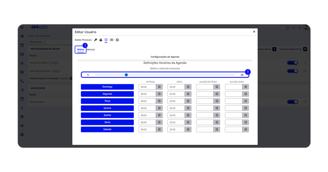Open the phone icon in left sidebar
The image size is (328, 172).
[x=22, y=81]
